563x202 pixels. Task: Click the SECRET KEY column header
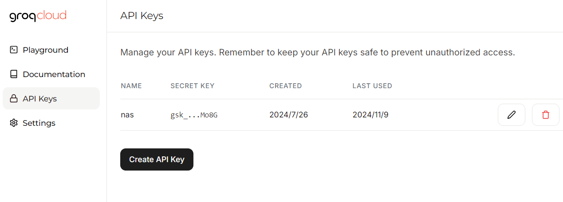tap(193, 86)
